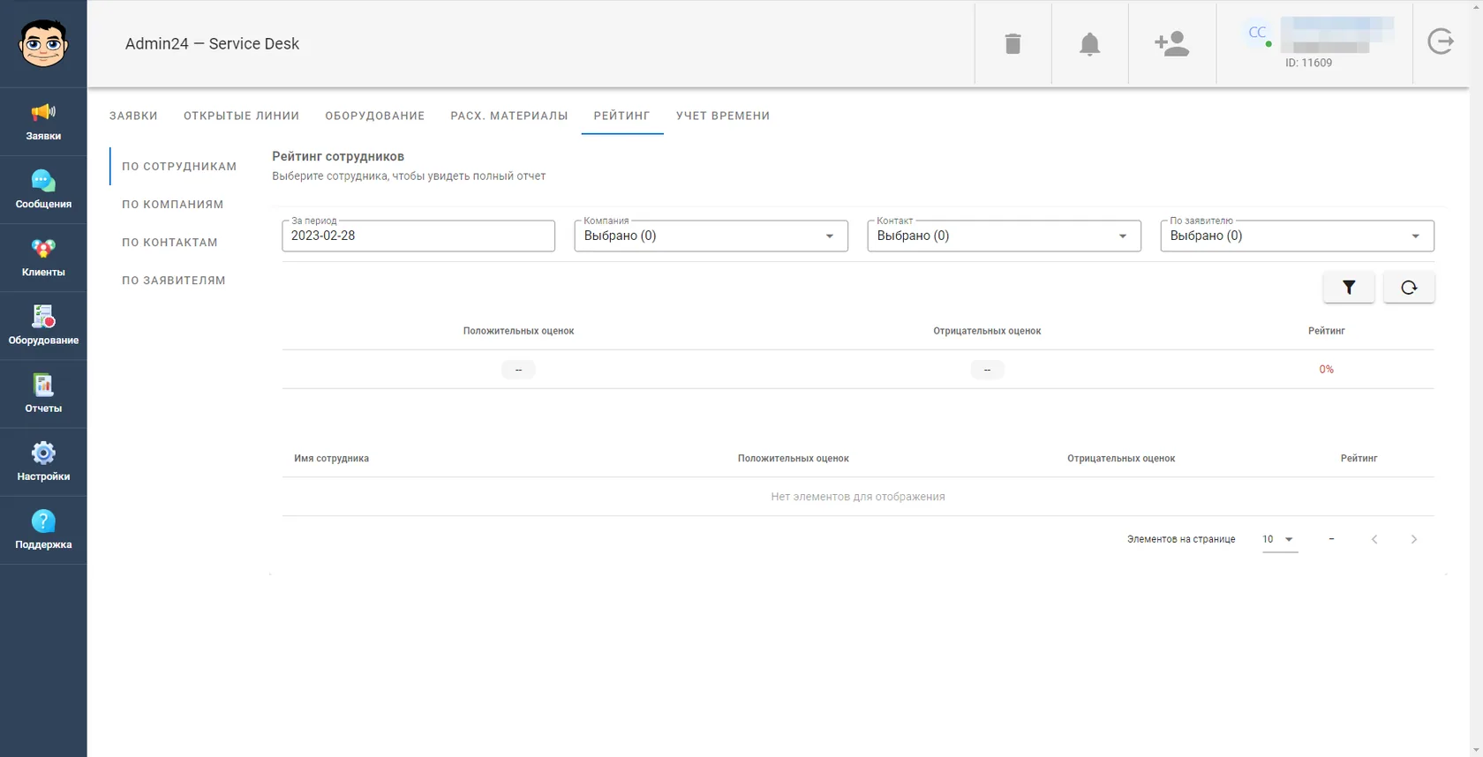The height and width of the screenshot is (757, 1483).
Task: Open Настройки gear in sidebar
Action: (43, 461)
